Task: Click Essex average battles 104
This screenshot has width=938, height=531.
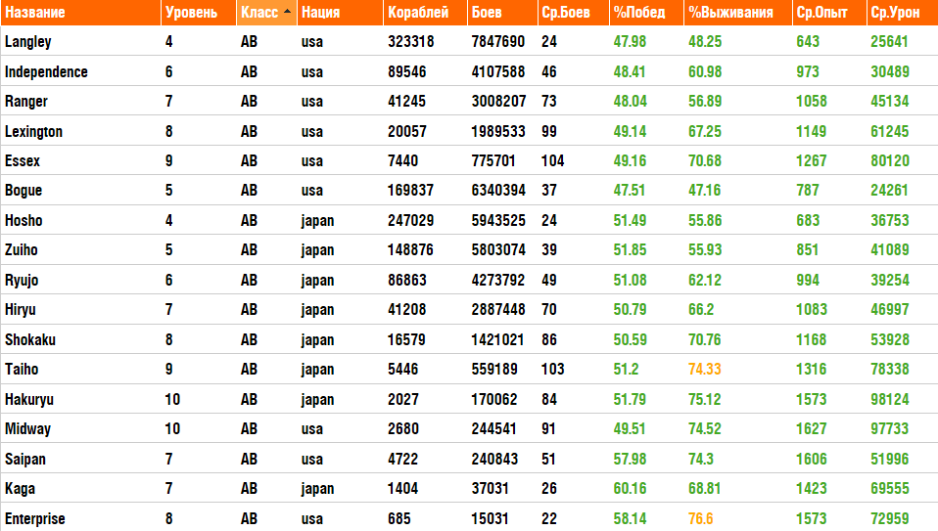Action: tap(553, 160)
